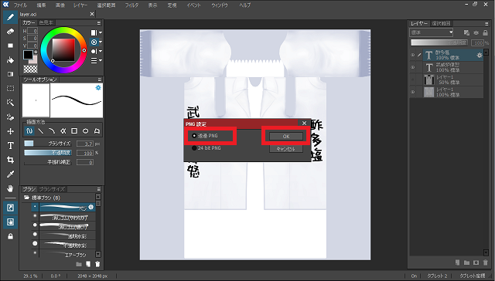
Task: Open the half-filled circle color dropdown
Action: [101, 51]
